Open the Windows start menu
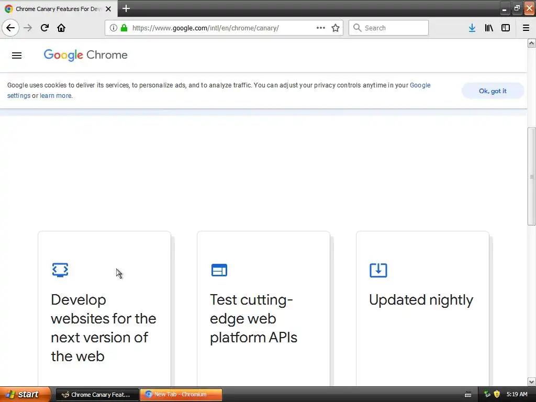This screenshot has width=536, height=402. (x=25, y=395)
